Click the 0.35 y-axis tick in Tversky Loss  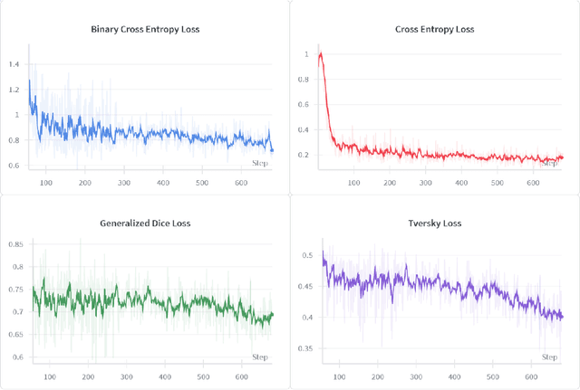tap(304, 348)
